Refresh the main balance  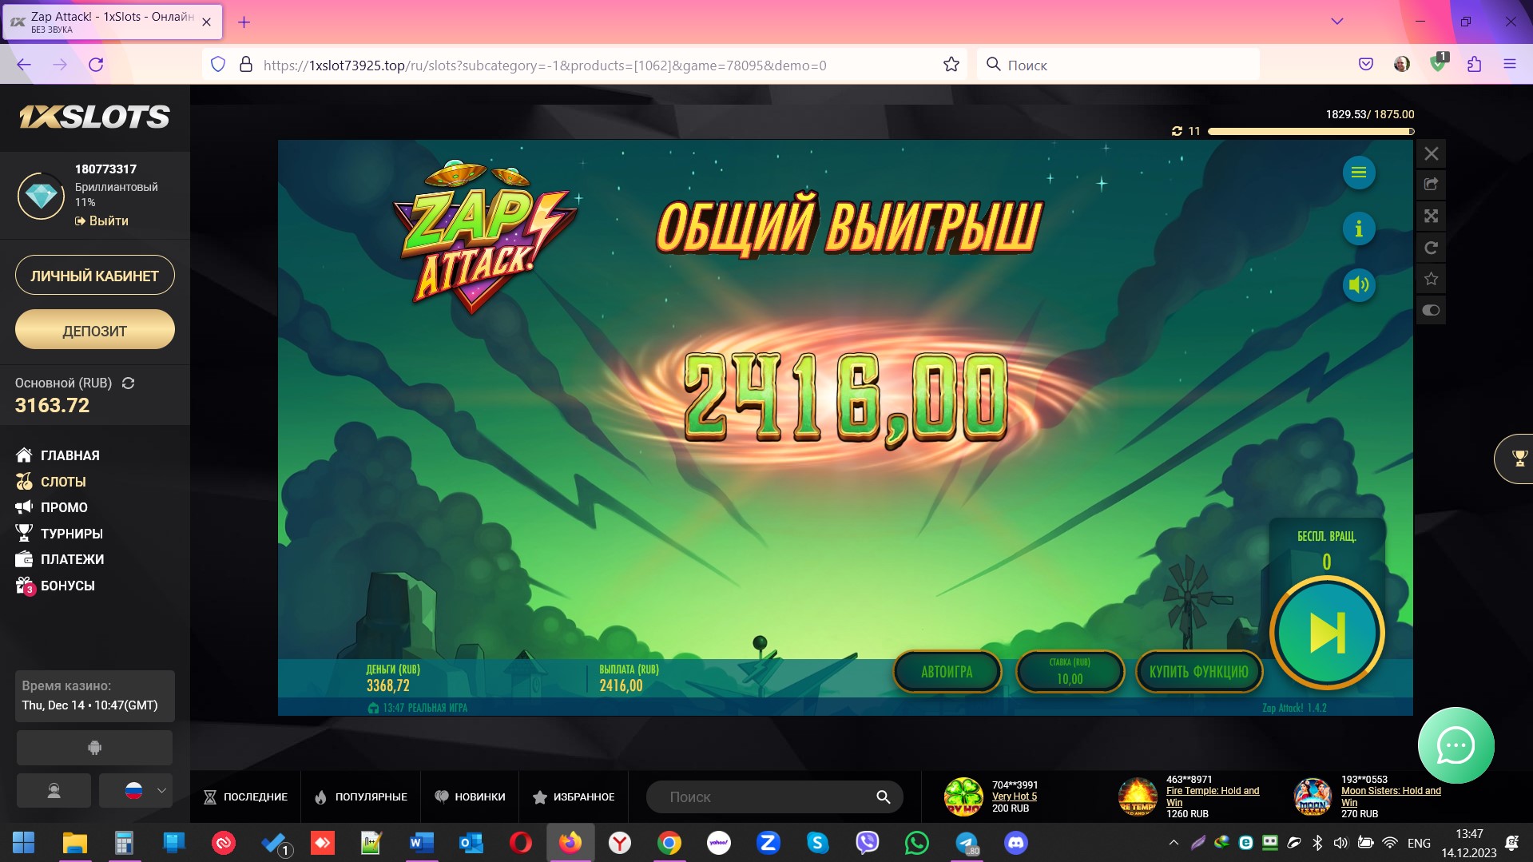click(128, 383)
